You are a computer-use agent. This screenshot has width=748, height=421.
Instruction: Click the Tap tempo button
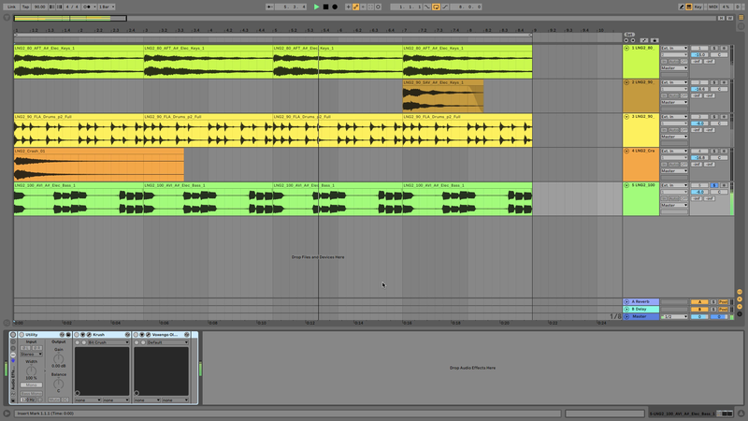tap(25, 7)
